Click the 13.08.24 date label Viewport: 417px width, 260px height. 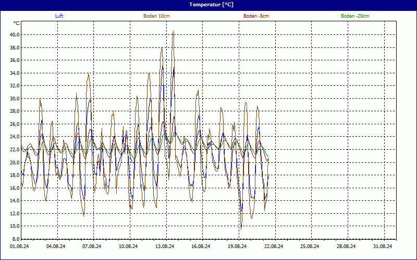[x=165, y=246]
